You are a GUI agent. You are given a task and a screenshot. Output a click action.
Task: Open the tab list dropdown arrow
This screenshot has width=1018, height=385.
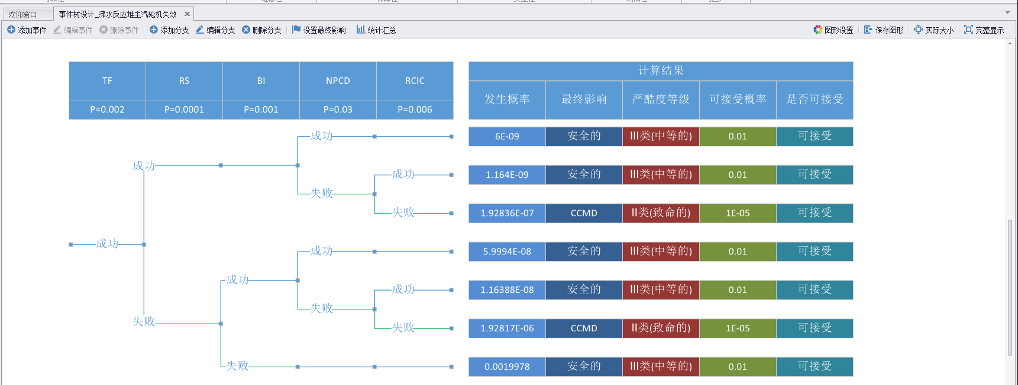1007,12
